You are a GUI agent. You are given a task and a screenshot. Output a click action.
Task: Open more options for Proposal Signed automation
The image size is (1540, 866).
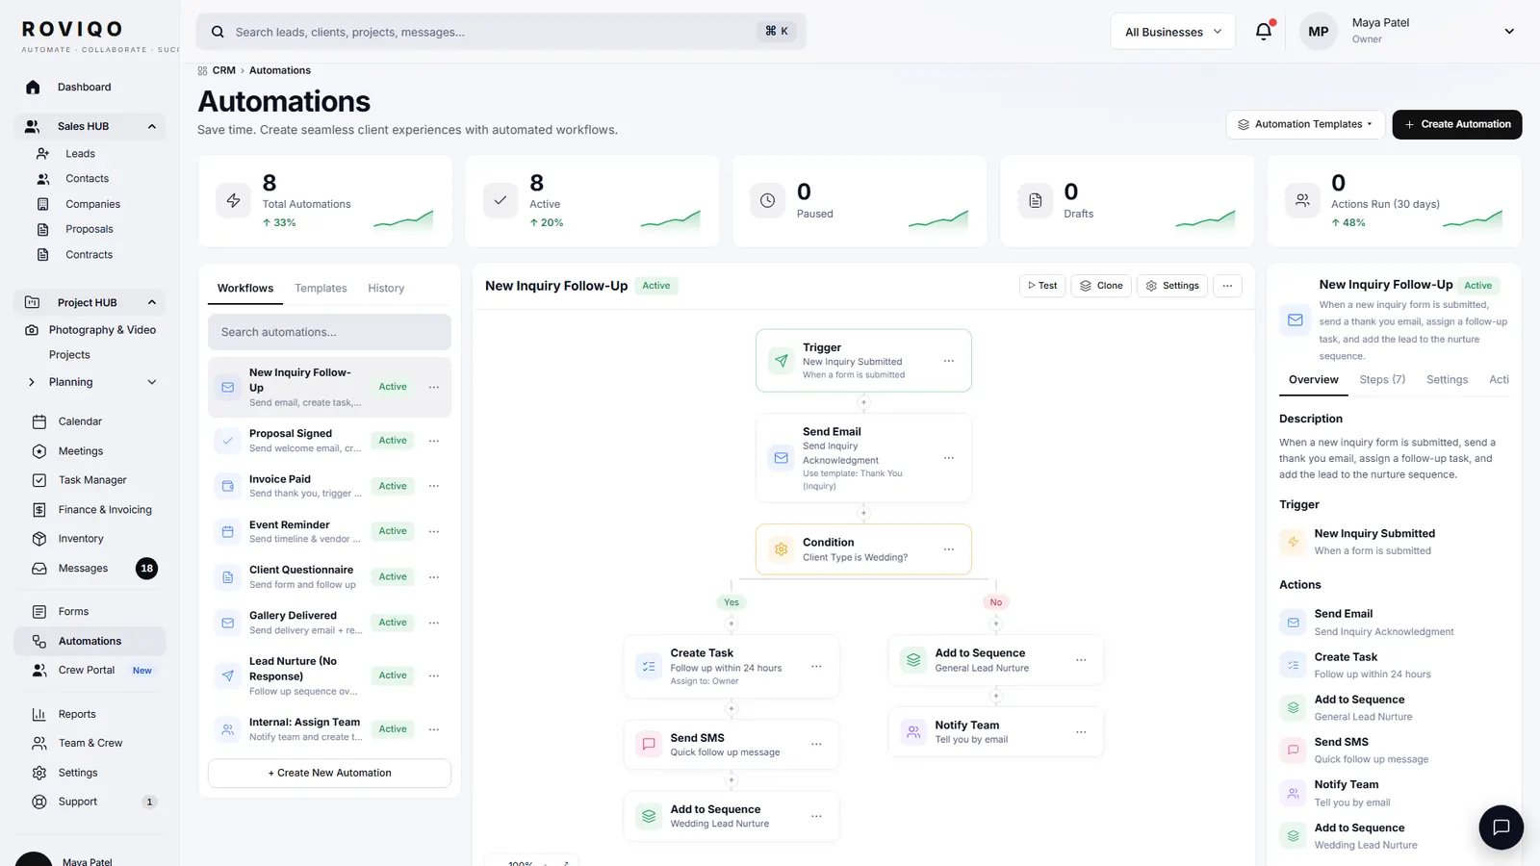click(434, 441)
